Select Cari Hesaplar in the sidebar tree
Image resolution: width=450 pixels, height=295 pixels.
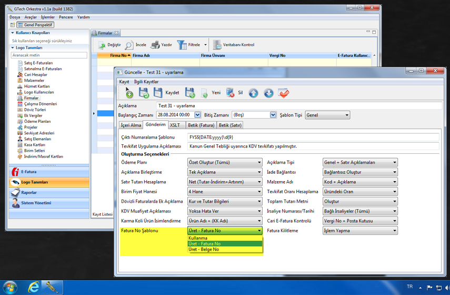35,75
